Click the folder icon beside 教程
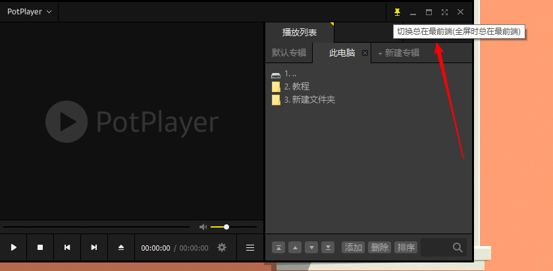This screenshot has width=553, height=271. coord(276,87)
